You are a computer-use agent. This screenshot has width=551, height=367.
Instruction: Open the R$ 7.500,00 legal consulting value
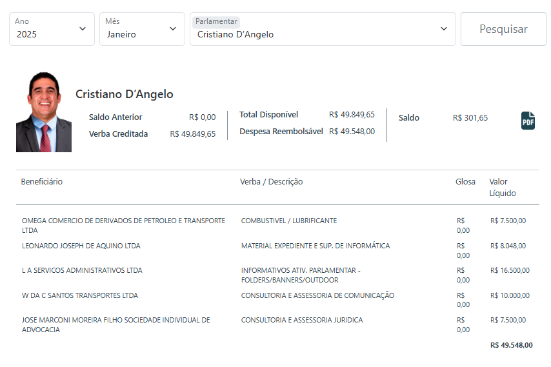coord(508,320)
